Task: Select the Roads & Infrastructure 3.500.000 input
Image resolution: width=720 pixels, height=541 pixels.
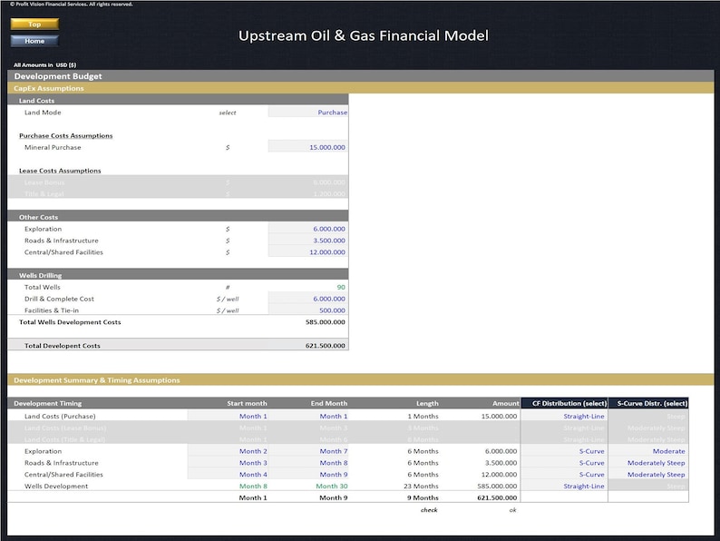Action: click(308, 241)
